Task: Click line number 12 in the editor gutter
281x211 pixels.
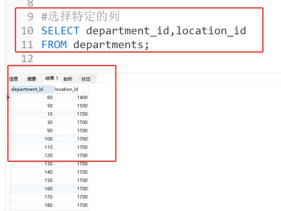Action: (x=27, y=58)
